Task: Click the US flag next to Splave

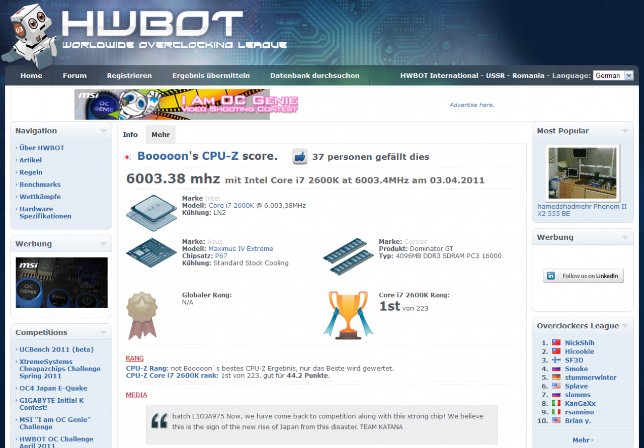Action: pos(556,386)
